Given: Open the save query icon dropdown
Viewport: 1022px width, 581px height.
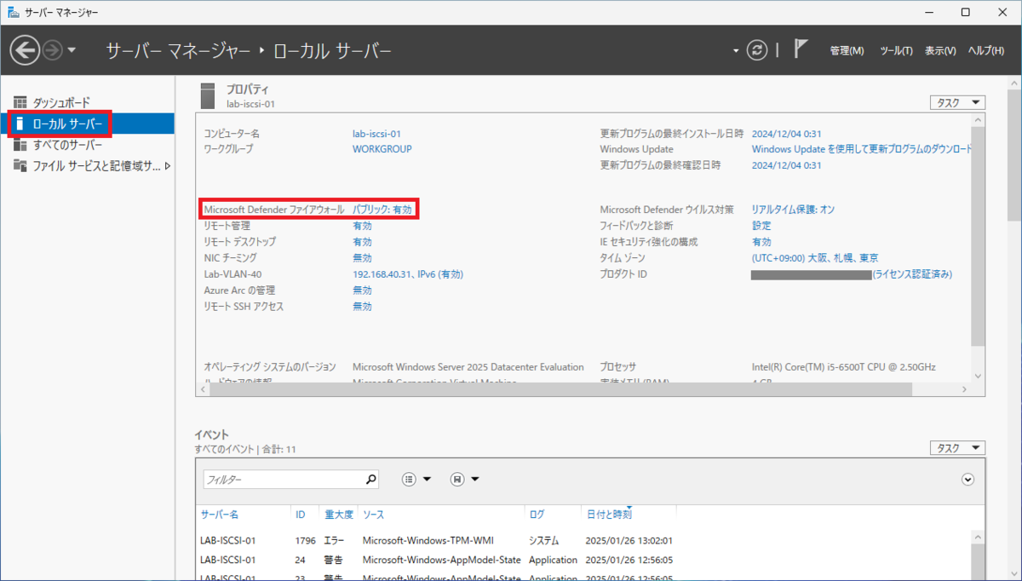Looking at the screenshot, I should pos(465,480).
